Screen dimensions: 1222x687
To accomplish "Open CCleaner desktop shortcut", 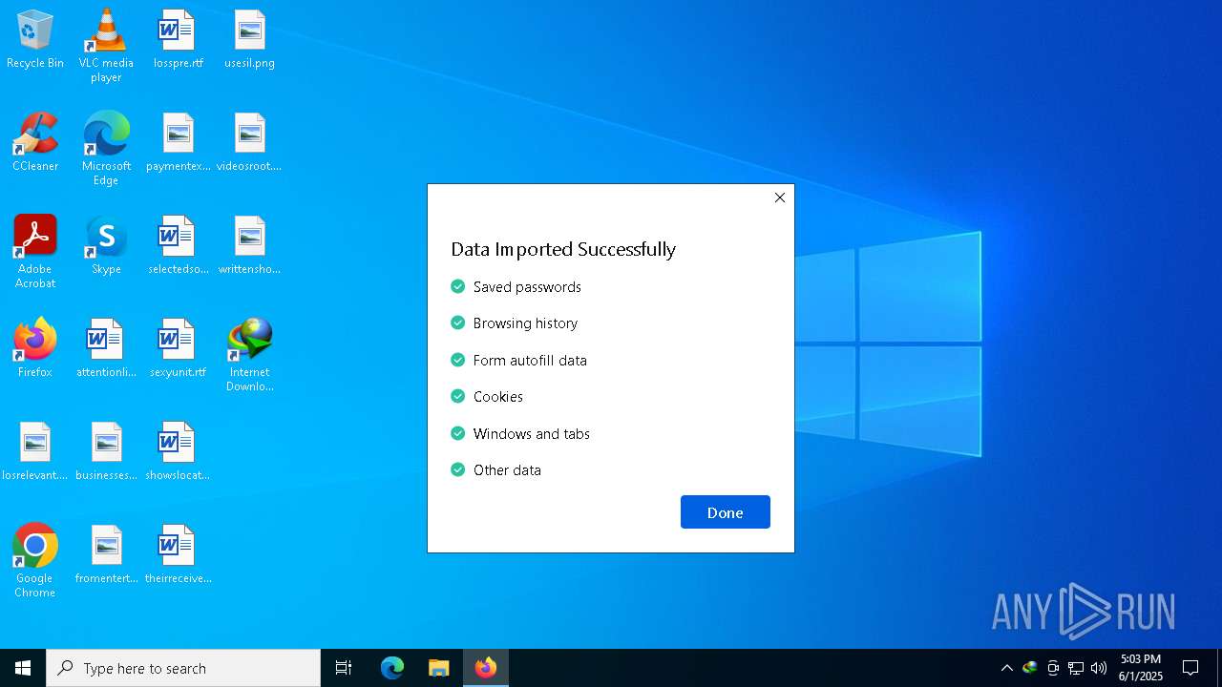I will [x=35, y=142].
